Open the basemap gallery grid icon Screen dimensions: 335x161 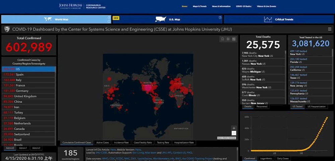click(234, 39)
